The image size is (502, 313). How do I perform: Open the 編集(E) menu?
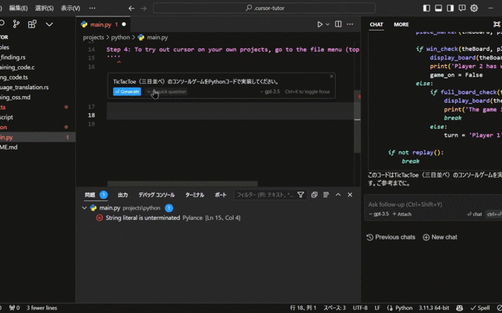pyautogui.click(x=18, y=9)
